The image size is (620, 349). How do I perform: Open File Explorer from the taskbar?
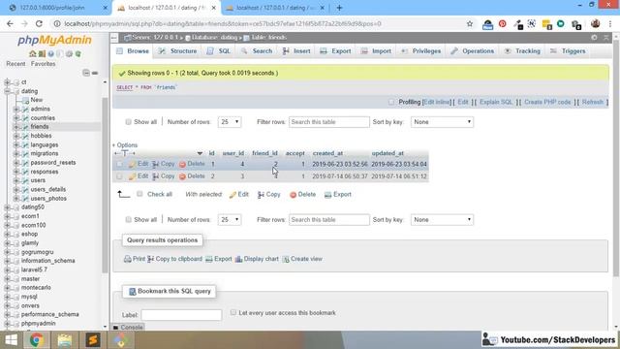tap(65, 340)
